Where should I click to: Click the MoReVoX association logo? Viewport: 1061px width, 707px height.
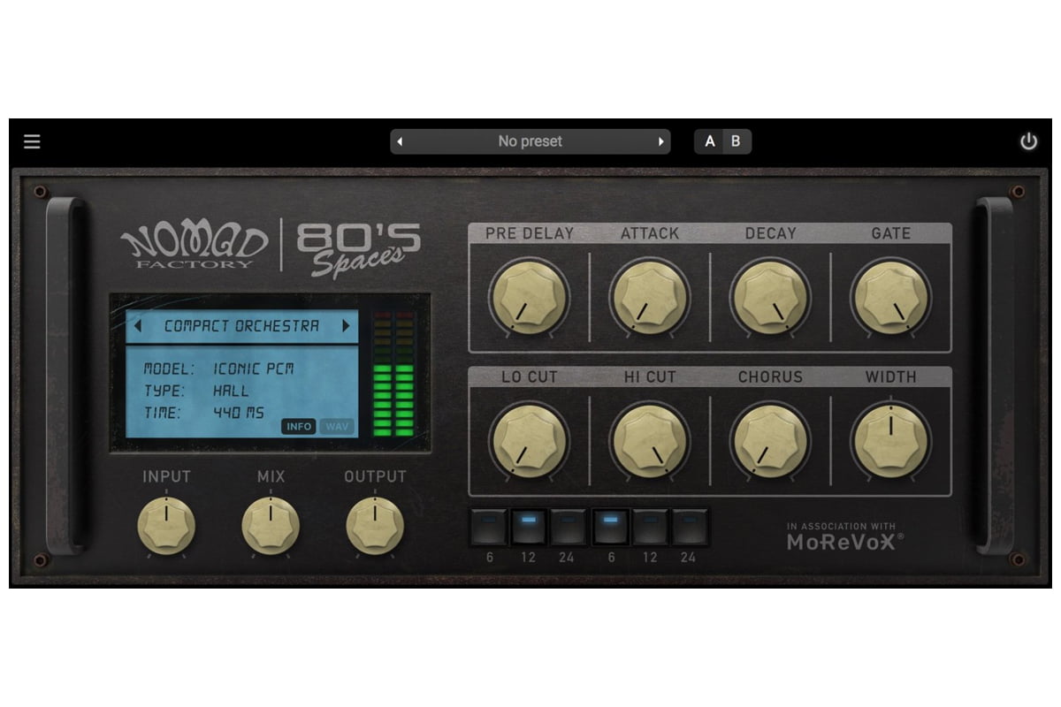(846, 537)
